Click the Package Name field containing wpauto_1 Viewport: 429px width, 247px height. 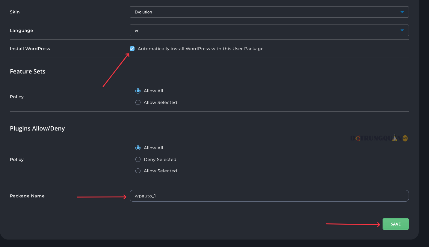(x=269, y=196)
